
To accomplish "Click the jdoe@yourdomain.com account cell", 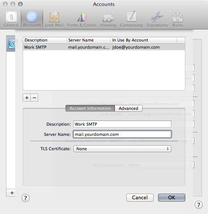I will [x=136, y=47].
